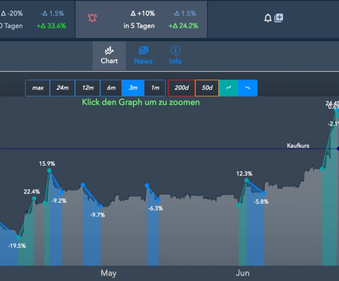Switch chart range to 1m
Viewport: 339px width, 281px height.
click(x=155, y=88)
